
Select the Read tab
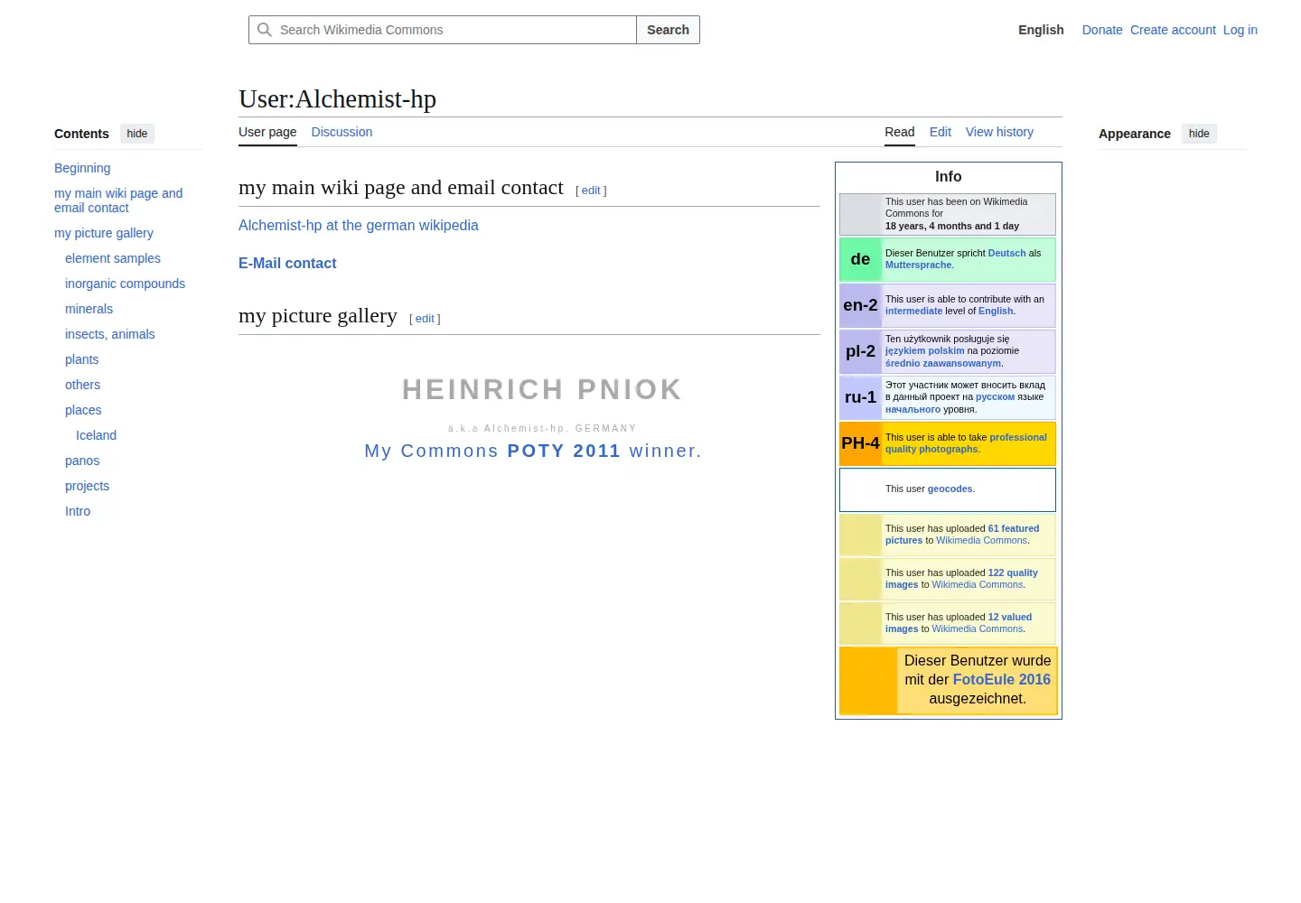pyautogui.click(x=899, y=132)
